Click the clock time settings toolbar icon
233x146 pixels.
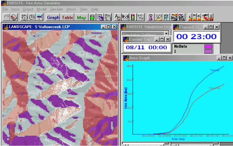pos(32,17)
